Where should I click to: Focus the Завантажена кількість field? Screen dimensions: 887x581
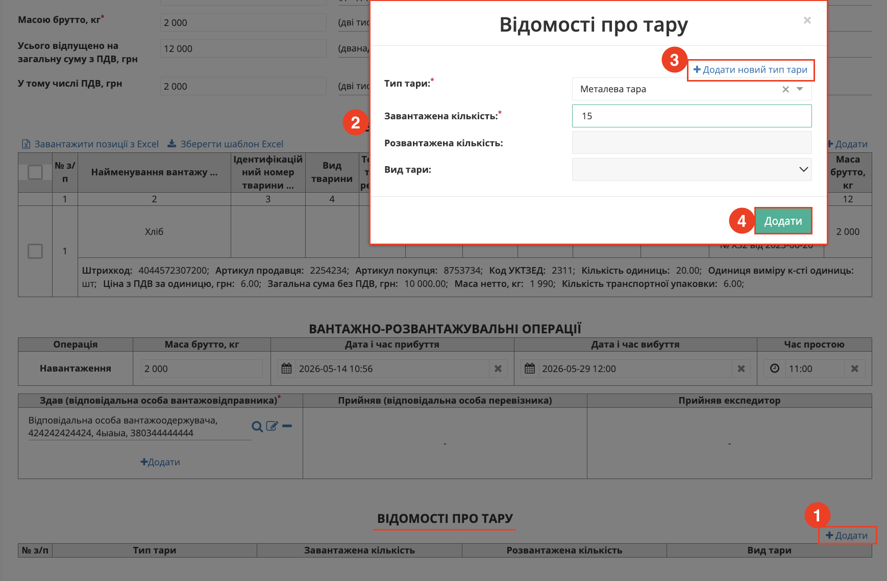pos(692,116)
